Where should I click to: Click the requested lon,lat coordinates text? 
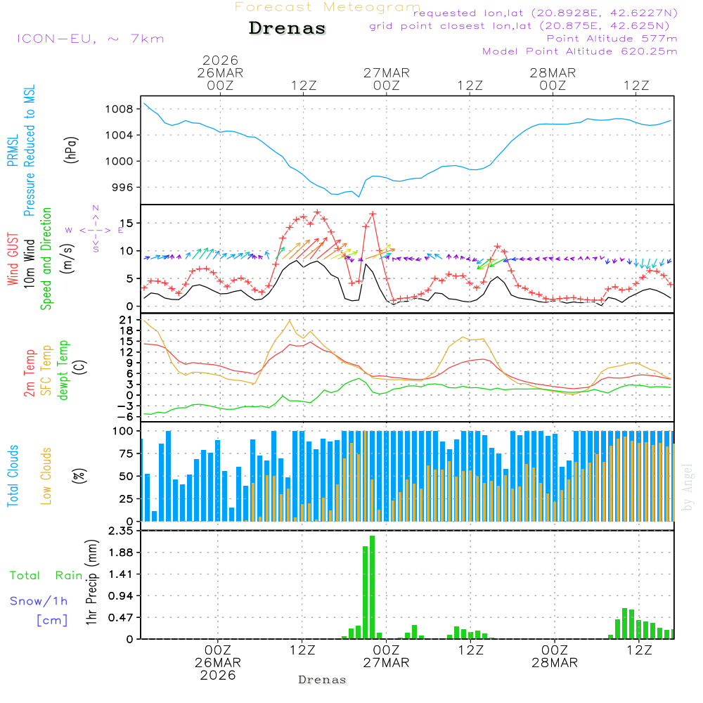545,13
